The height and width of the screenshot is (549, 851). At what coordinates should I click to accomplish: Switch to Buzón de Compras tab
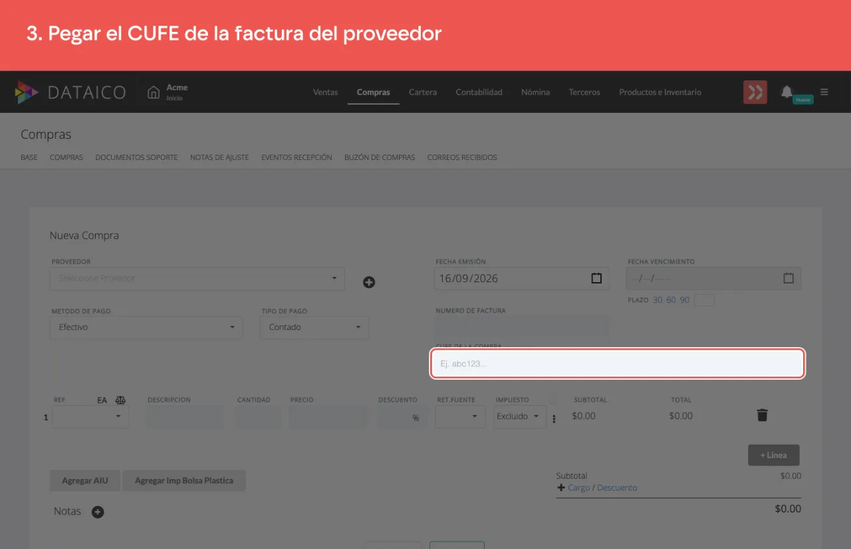tap(380, 157)
